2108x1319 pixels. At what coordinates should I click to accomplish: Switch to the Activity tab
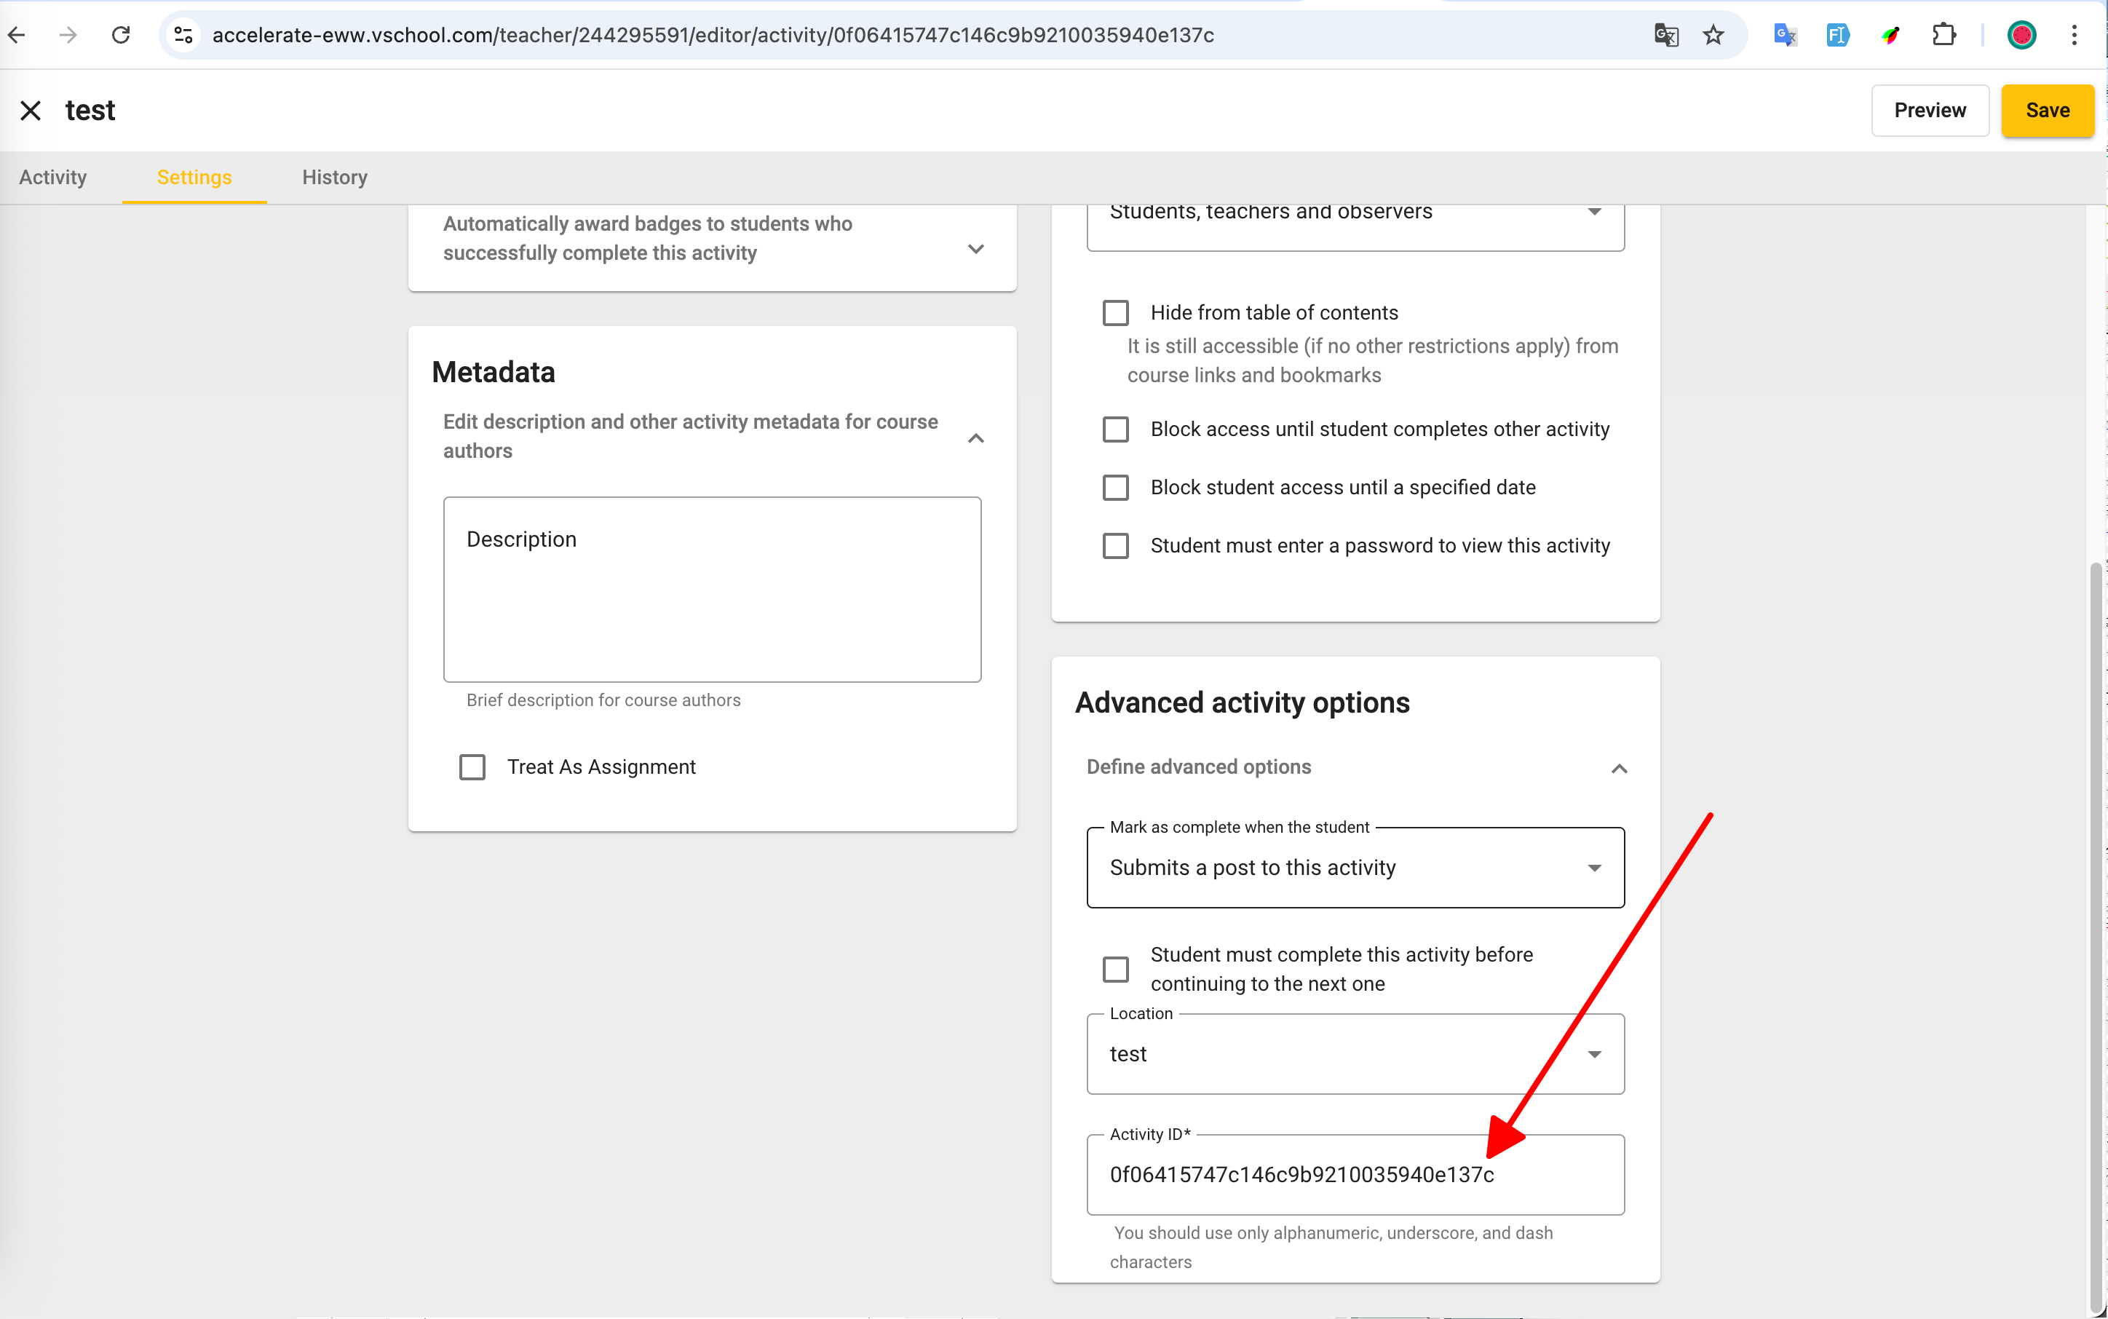pos(53,177)
